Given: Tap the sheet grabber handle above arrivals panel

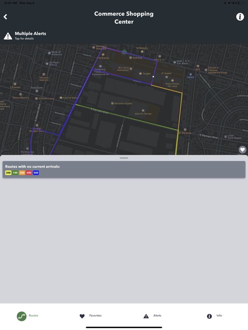Looking at the screenshot, I should (124, 158).
